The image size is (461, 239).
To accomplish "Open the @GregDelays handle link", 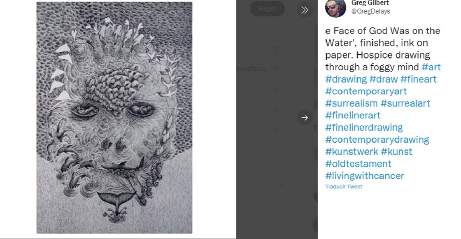I will 370,12.
